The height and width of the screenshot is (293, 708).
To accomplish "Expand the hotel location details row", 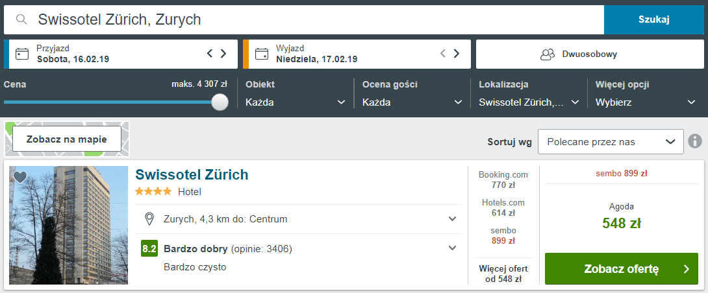I will (453, 219).
